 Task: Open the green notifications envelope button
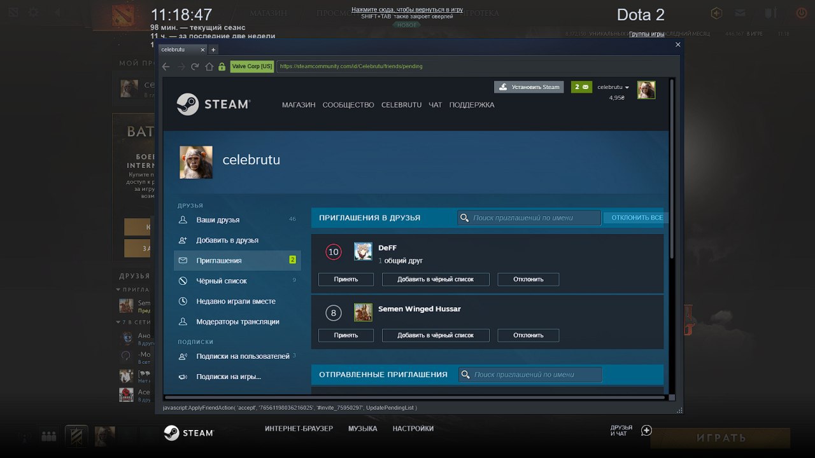coord(581,87)
